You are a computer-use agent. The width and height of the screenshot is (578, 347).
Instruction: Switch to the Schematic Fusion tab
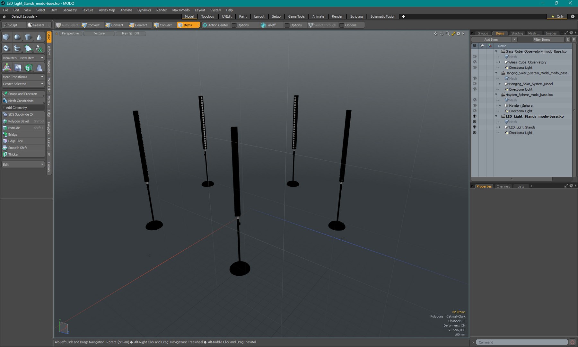[x=383, y=16]
